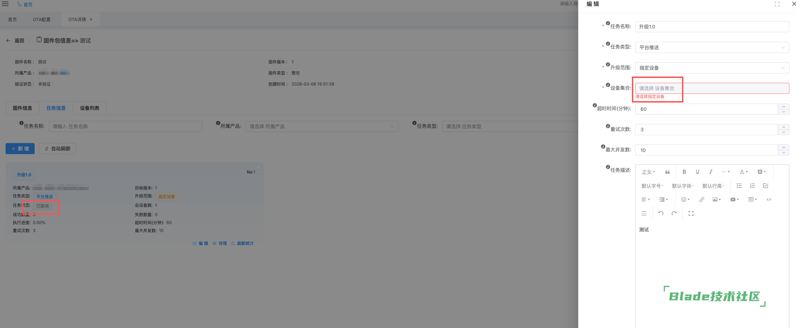This screenshot has height=328, width=796.
Task: Switch to the 固件信息 tab
Action: coord(23,108)
